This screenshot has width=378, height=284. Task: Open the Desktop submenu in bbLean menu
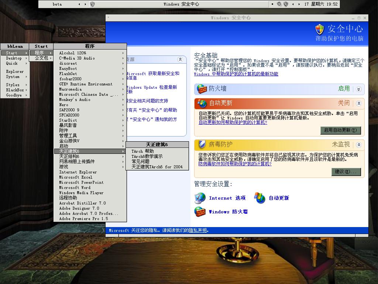tap(15, 58)
